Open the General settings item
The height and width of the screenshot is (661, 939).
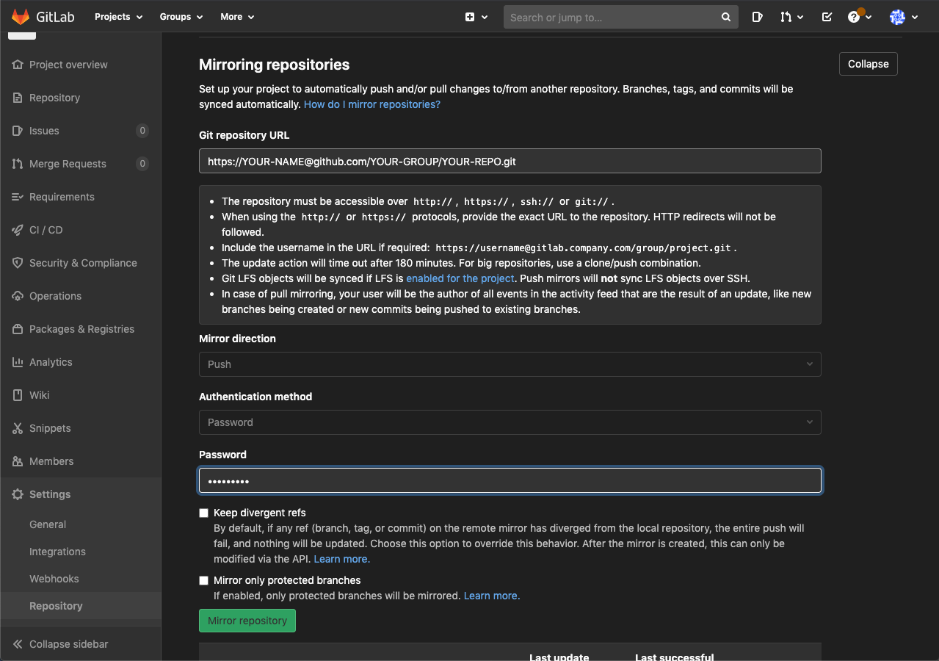[48, 524]
